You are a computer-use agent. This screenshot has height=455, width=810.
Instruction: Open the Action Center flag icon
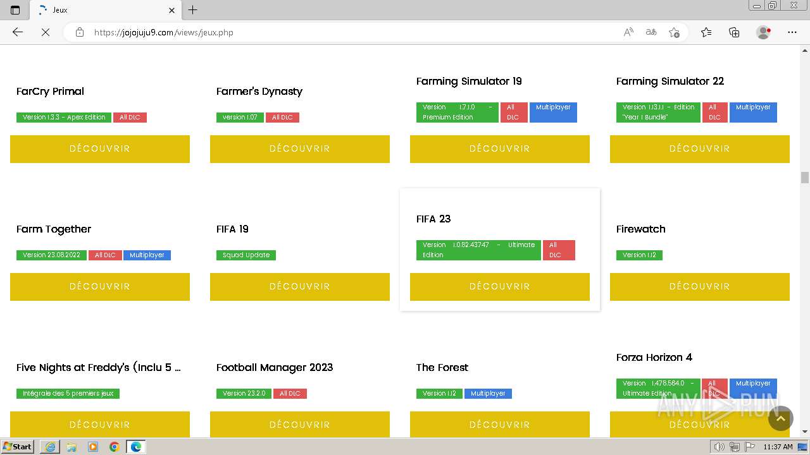point(750,447)
